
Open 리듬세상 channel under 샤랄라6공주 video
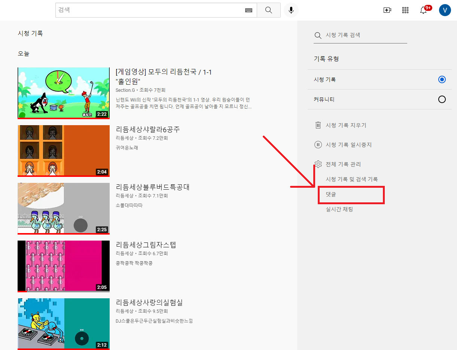[124, 138]
